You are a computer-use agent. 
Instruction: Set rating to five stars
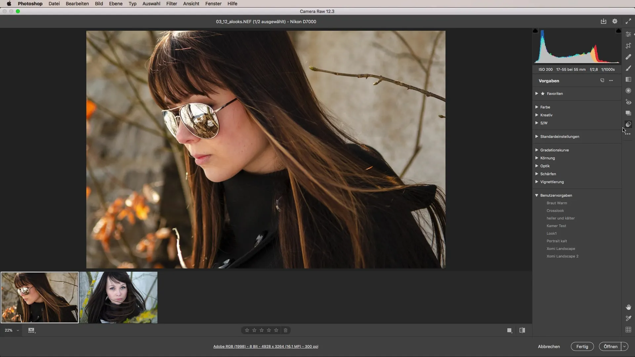[x=276, y=330]
